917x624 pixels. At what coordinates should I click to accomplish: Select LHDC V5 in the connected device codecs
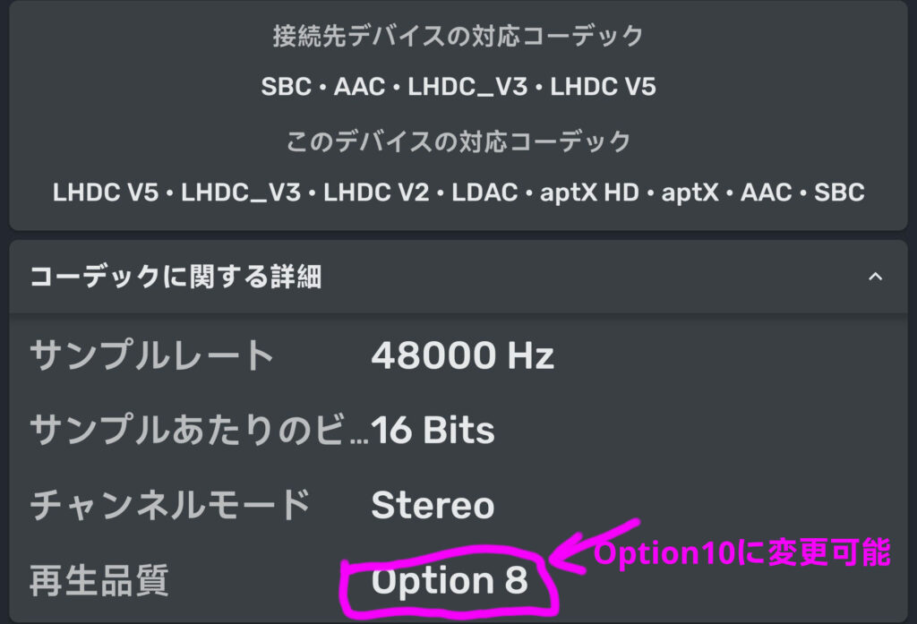click(603, 87)
